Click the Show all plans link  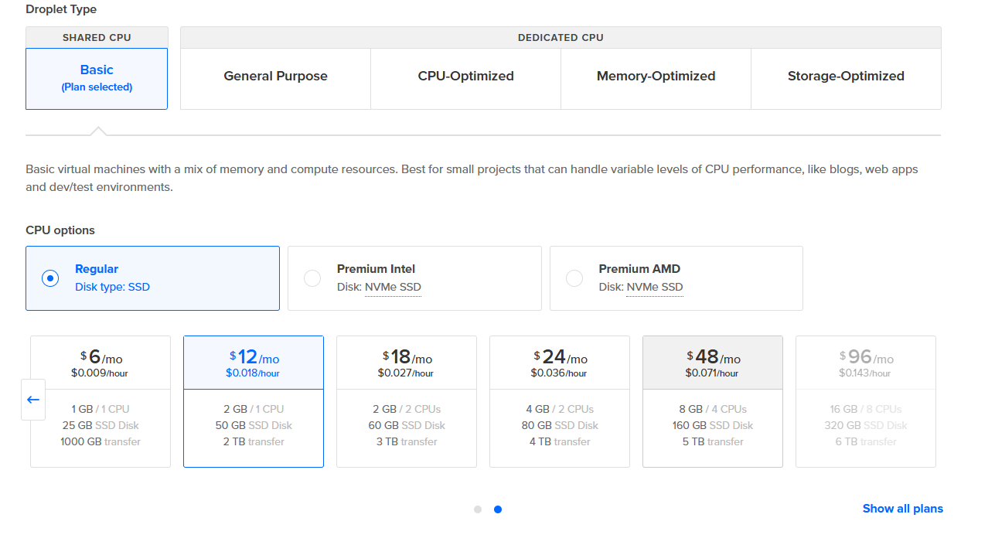coord(902,509)
